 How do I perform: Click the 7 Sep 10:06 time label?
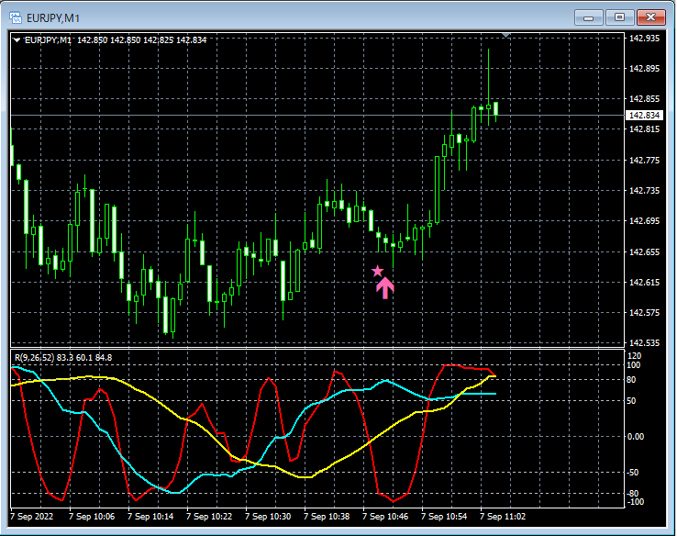coord(92,517)
